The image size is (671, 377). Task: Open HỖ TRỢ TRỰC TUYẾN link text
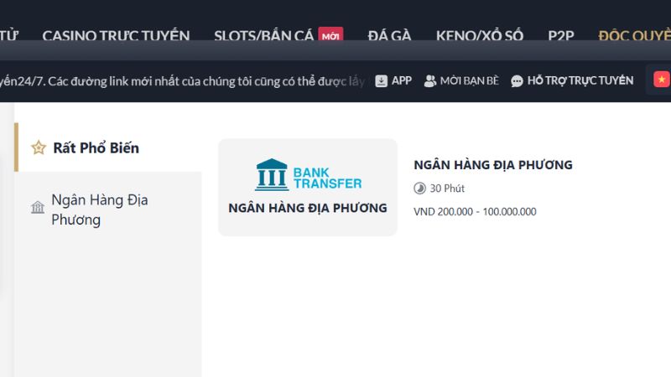click(580, 81)
